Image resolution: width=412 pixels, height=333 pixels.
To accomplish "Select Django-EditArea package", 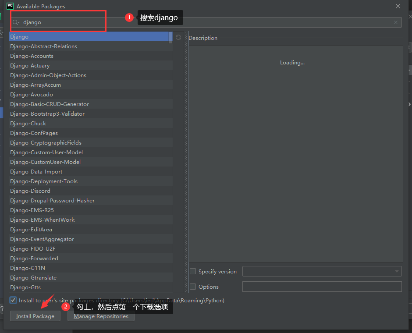I will [x=91, y=230].
